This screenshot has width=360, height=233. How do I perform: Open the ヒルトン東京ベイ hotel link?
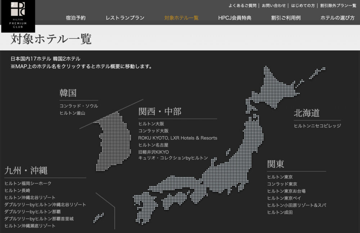coord(284,198)
